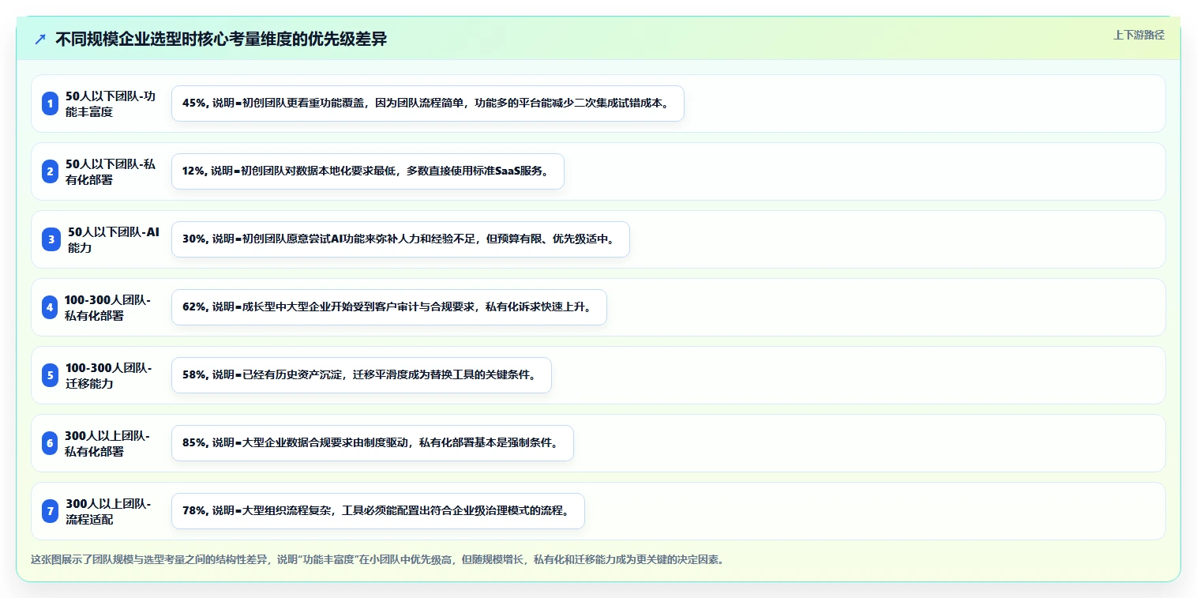Click the label 100-300人团队-私有化部署

(x=107, y=307)
